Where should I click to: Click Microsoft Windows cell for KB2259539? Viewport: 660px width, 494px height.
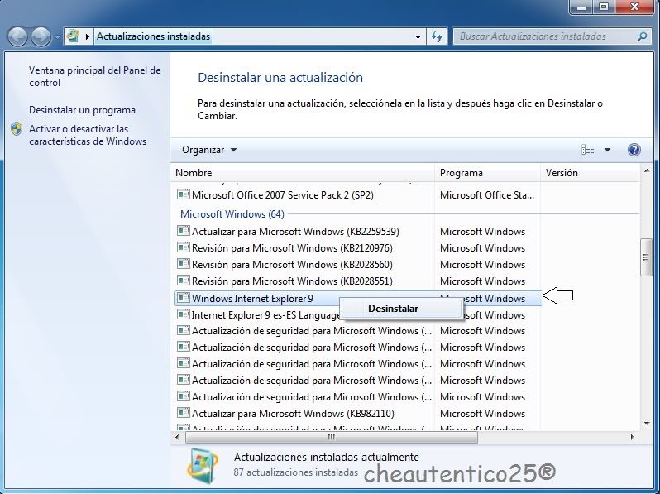pyautogui.click(x=482, y=231)
